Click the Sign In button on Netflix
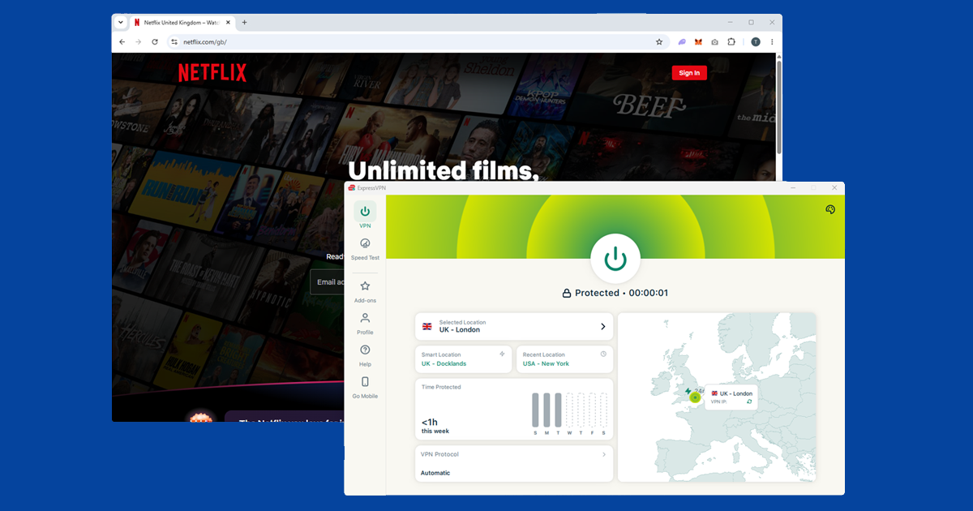Viewport: 973px width, 511px height. pyautogui.click(x=689, y=73)
